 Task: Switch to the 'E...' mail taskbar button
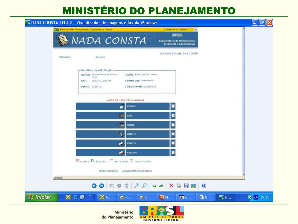coord(146,197)
